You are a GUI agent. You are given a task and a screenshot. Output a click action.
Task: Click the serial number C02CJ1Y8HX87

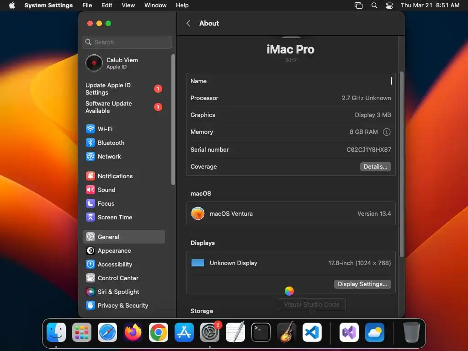tap(369, 150)
